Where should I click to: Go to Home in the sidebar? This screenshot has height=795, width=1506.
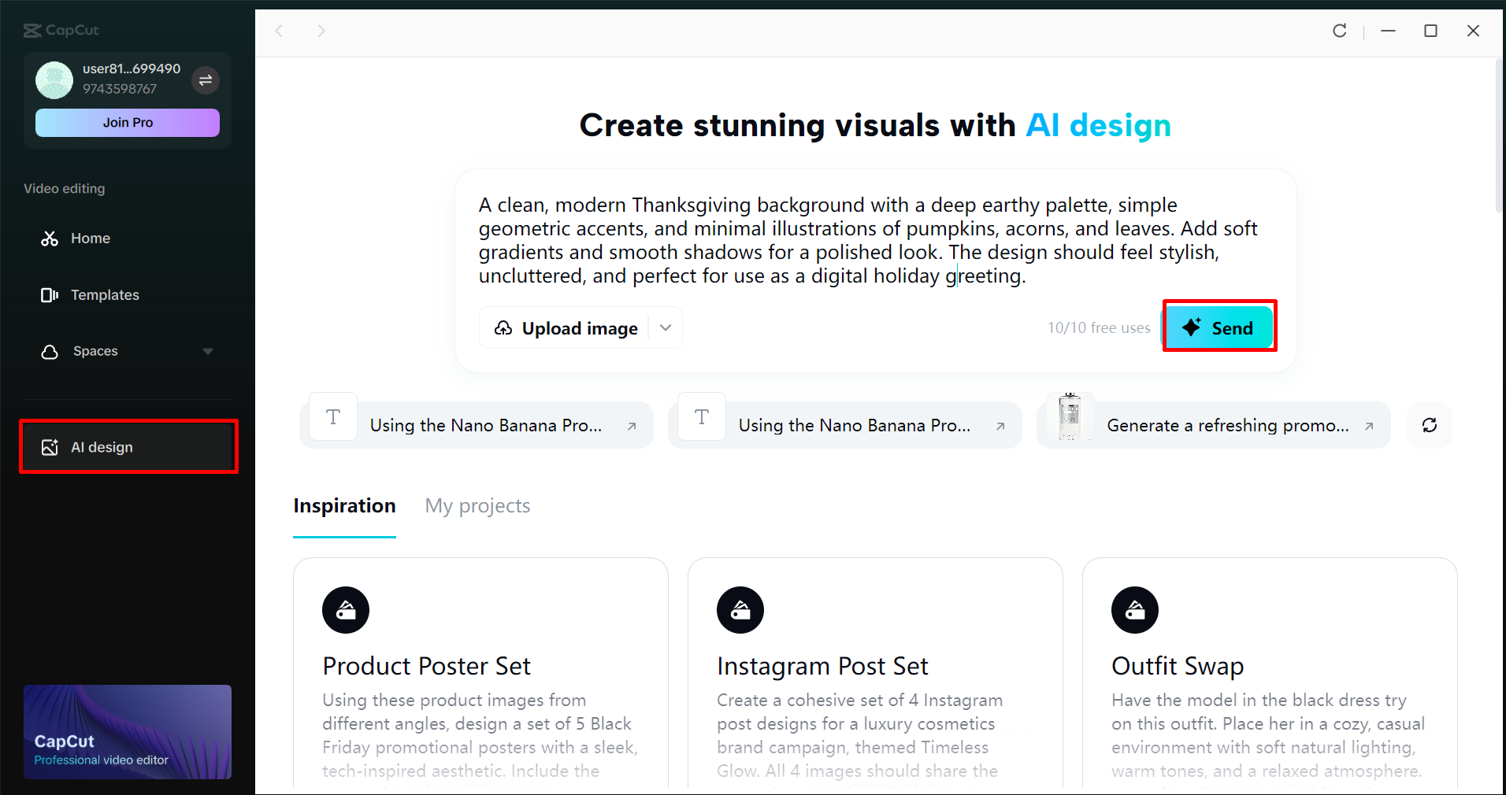click(x=90, y=238)
